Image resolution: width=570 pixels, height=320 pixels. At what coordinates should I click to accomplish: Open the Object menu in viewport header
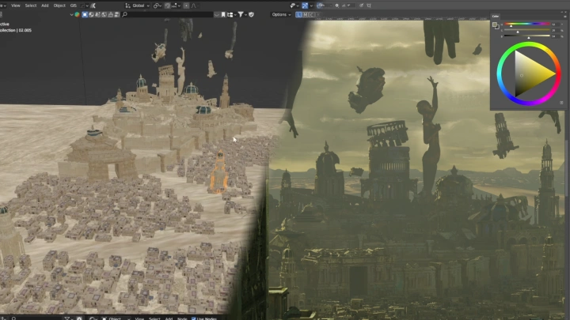[59, 6]
